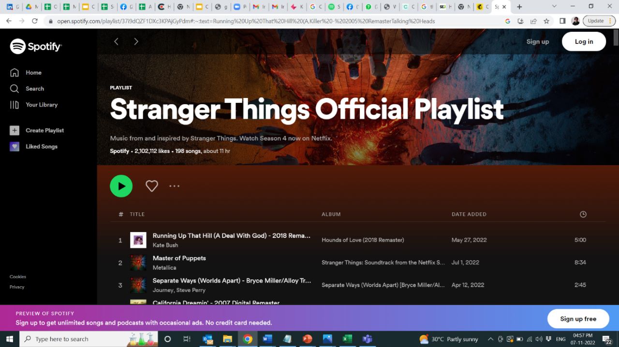This screenshot has width=619, height=347.
Task: Click the volume icon in system tray
Action: coord(539,339)
